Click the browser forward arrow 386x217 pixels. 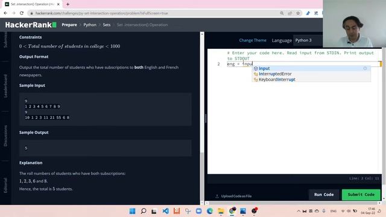tap(13, 13)
